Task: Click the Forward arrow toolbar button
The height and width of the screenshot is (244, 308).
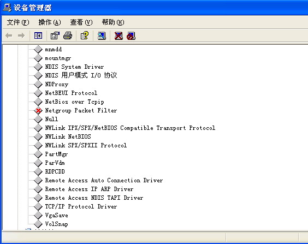Action: (21, 35)
